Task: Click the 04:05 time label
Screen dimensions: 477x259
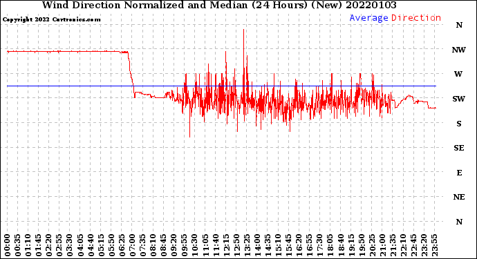Action: coord(80,245)
